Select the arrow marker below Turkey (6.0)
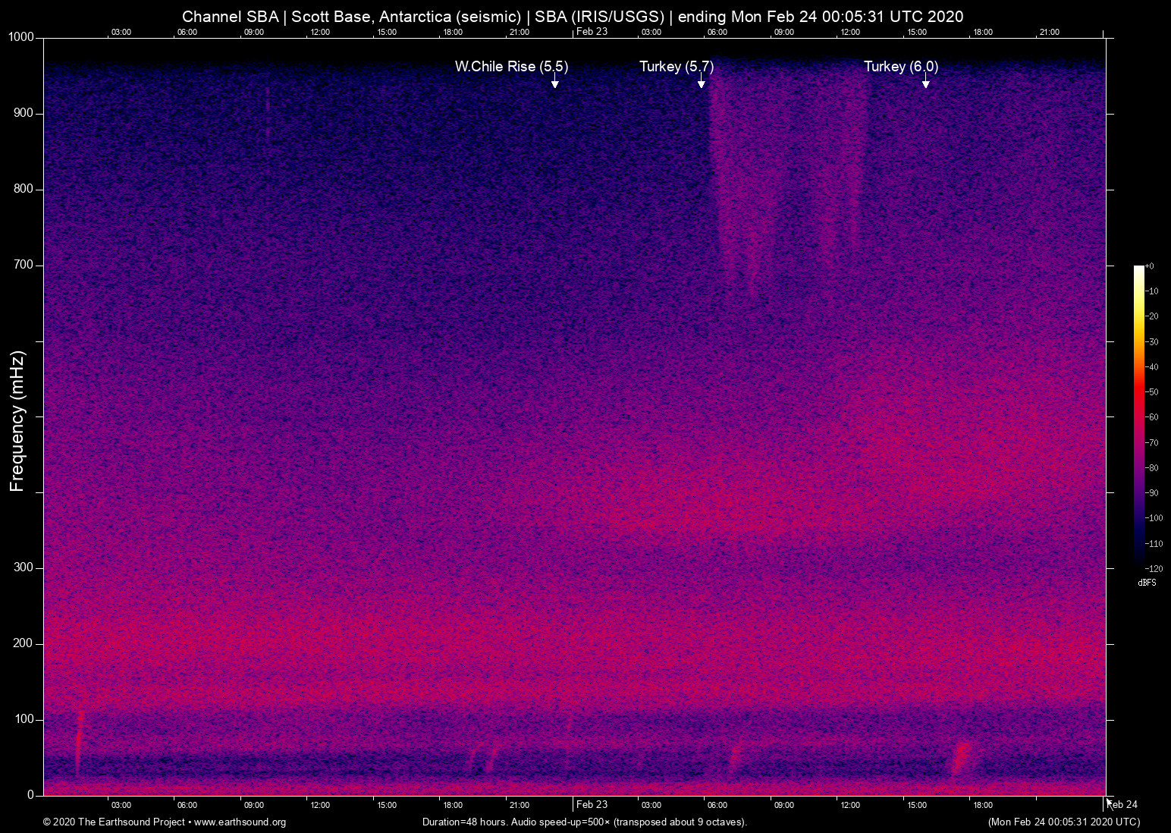 pyautogui.click(x=926, y=81)
